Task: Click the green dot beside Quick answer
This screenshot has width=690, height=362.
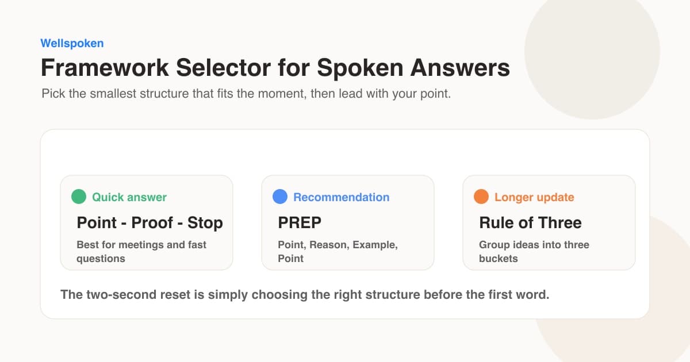Action: tap(79, 197)
